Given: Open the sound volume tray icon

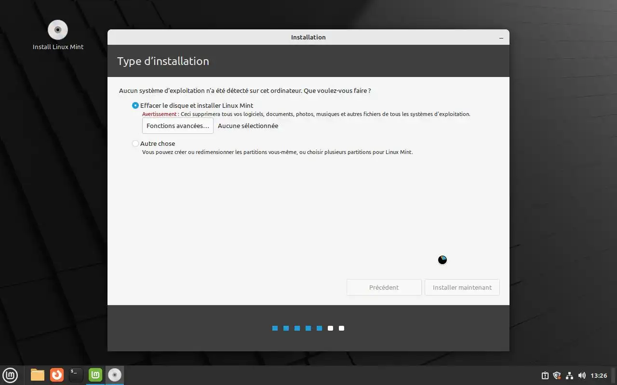Looking at the screenshot, I should [582, 375].
